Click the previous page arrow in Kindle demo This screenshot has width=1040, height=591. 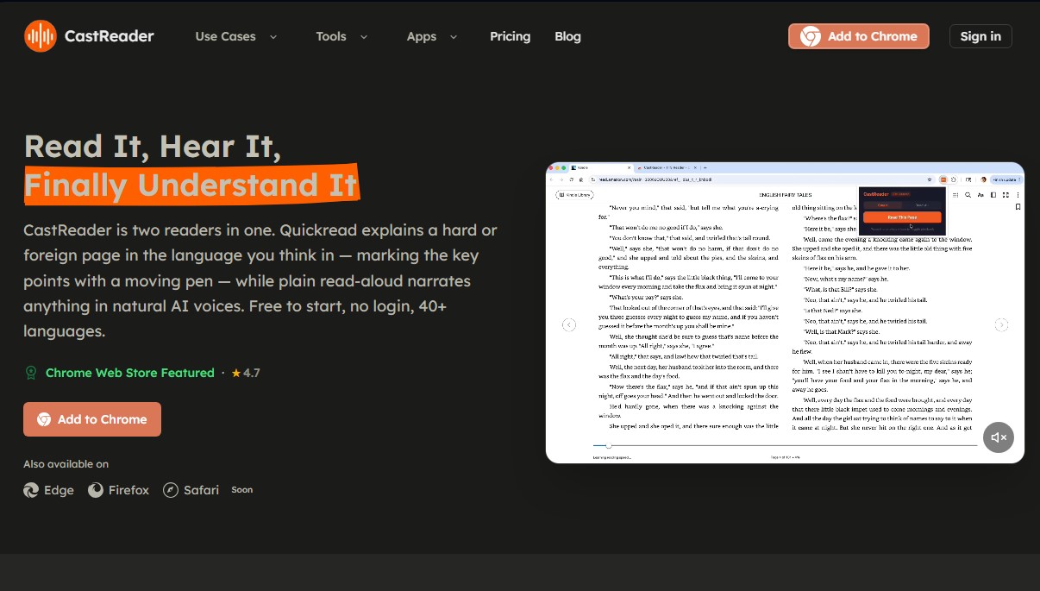(x=569, y=324)
